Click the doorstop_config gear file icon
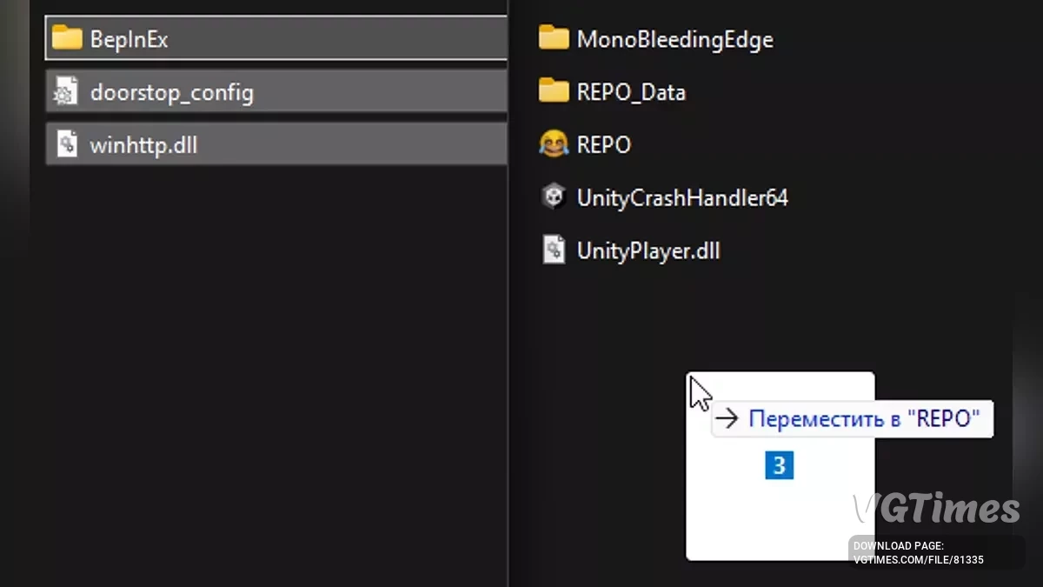 (67, 92)
